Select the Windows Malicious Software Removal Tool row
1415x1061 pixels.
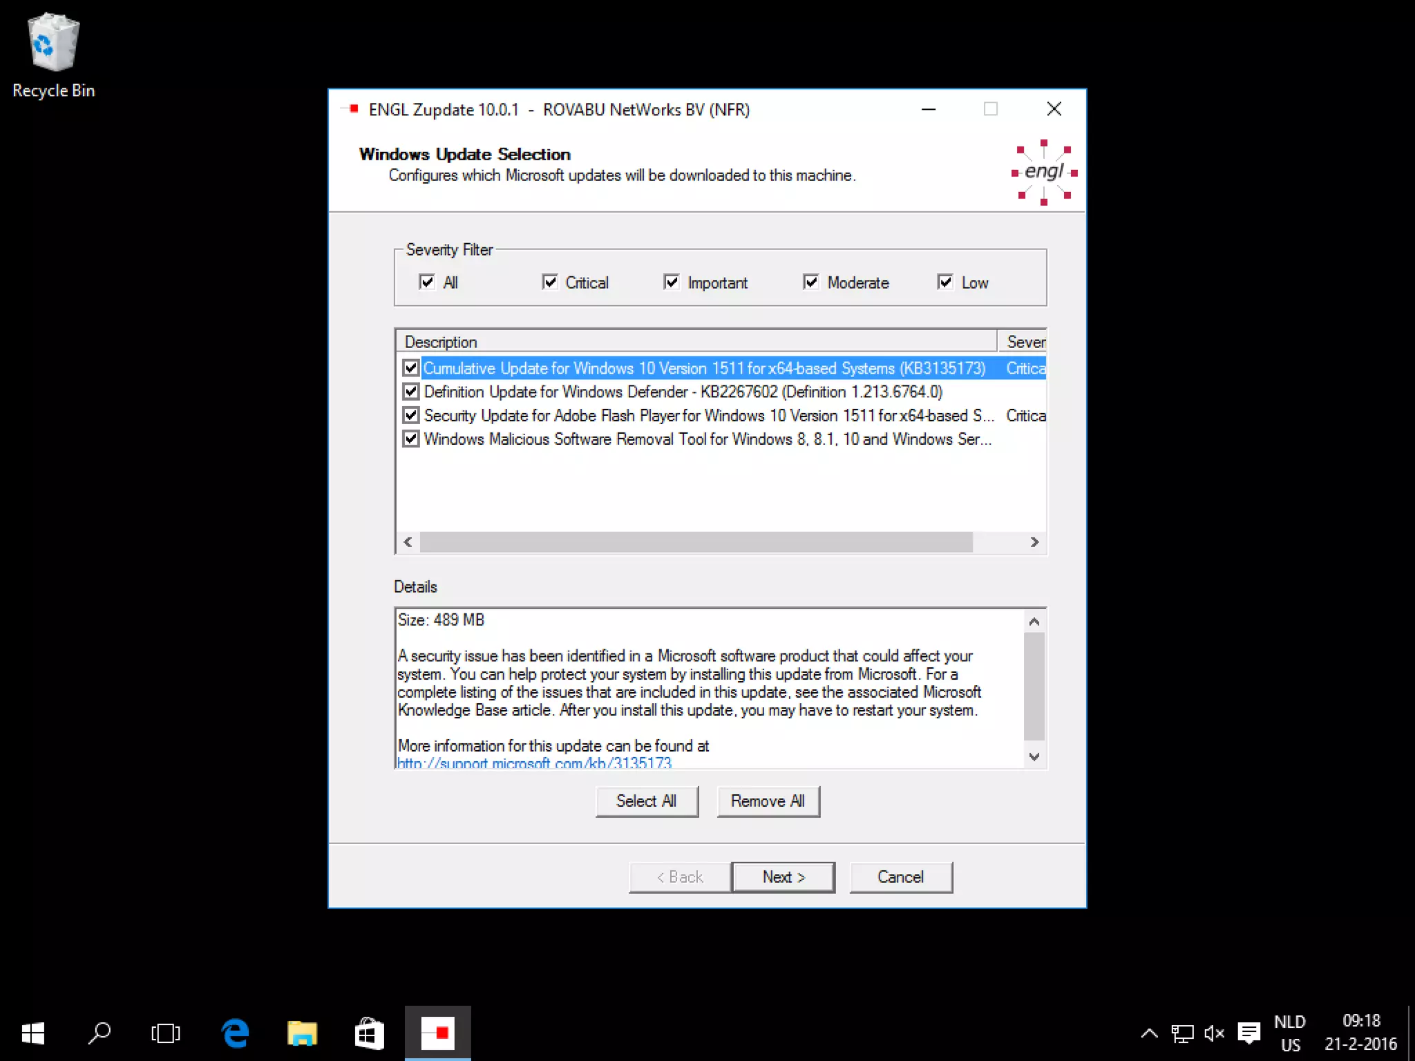[x=707, y=439]
